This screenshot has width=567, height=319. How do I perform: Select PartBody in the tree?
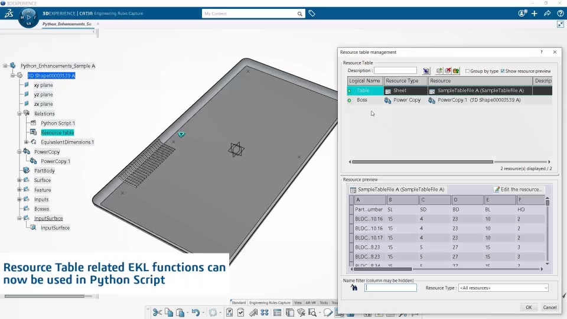44,171
